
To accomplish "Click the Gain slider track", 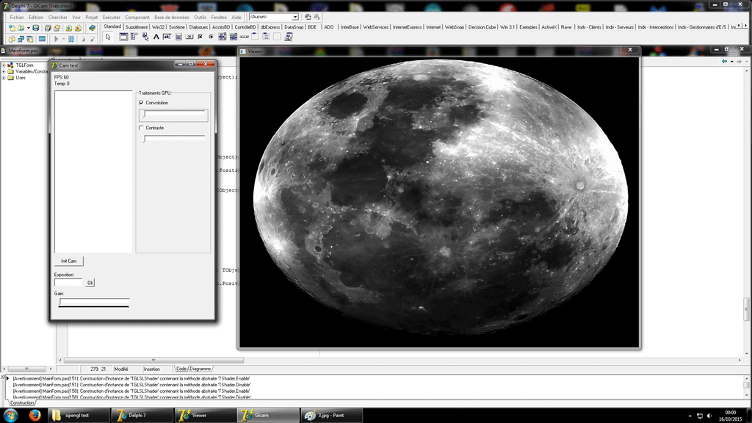I will [x=93, y=301].
